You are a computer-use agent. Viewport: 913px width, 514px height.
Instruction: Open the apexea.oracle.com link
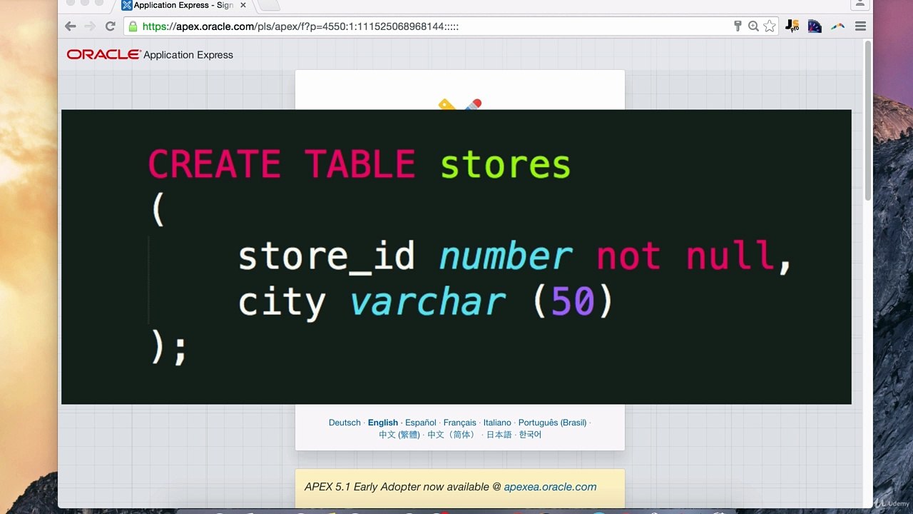pyautogui.click(x=550, y=487)
